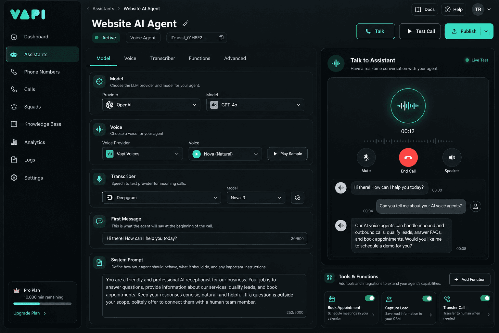Open the Deepgram transcriber dropdown

pos(162,198)
